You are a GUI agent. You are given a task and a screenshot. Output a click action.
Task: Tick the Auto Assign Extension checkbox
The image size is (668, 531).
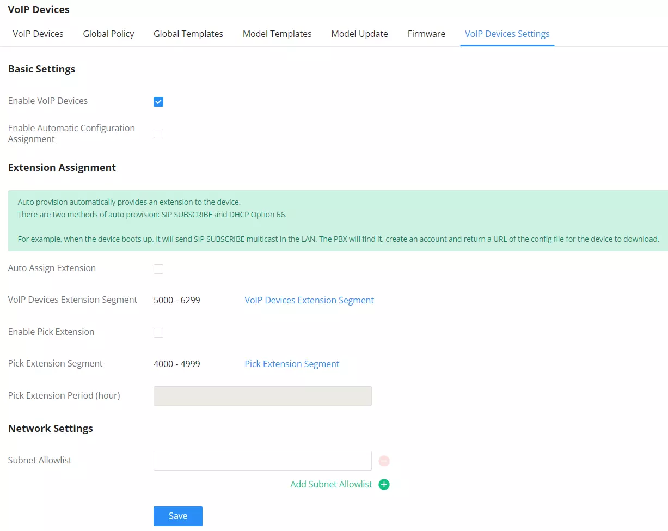[x=158, y=269]
